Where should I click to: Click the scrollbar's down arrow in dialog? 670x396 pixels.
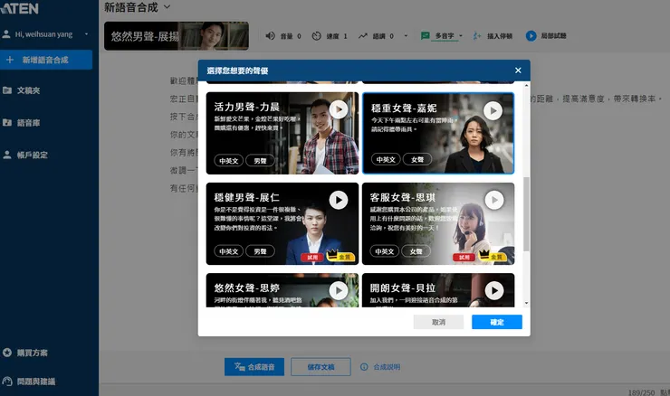(x=526, y=304)
